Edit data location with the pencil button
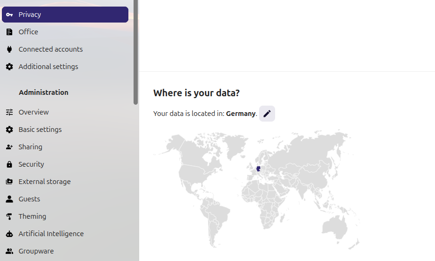 point(267,114)
